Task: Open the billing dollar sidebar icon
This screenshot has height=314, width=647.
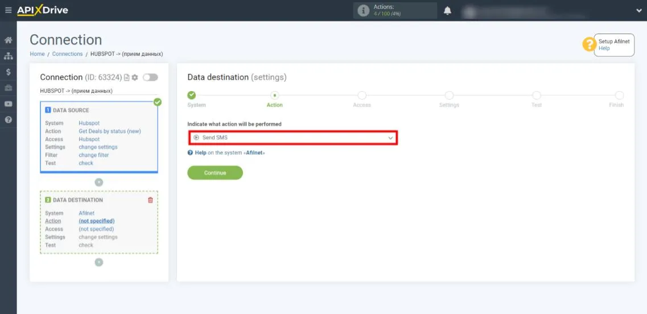Action: tap(8, 72)
